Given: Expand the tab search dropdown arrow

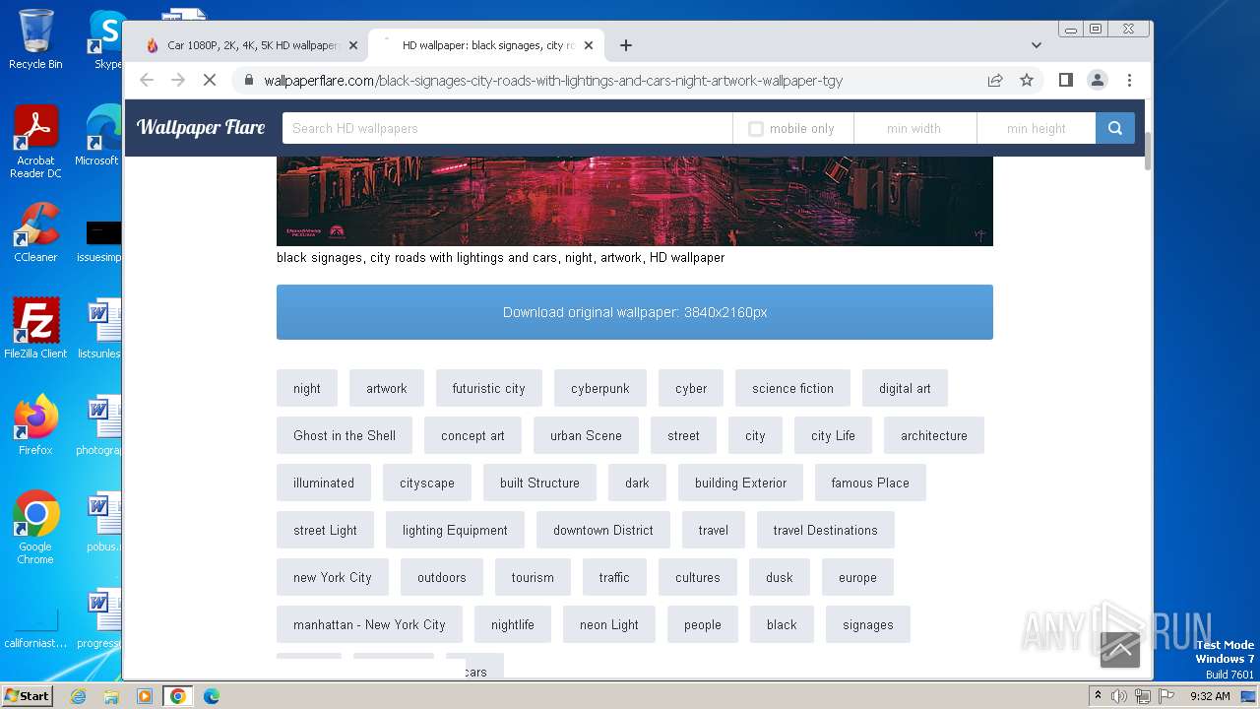Looking at the screenshot, I should click(x=1036, y=45).
